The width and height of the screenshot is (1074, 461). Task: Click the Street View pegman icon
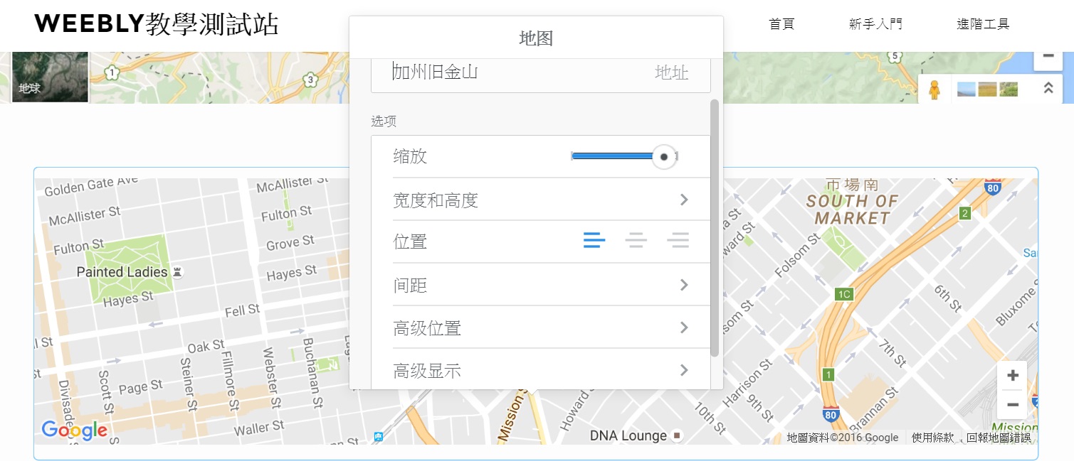[x=935, y=90]
